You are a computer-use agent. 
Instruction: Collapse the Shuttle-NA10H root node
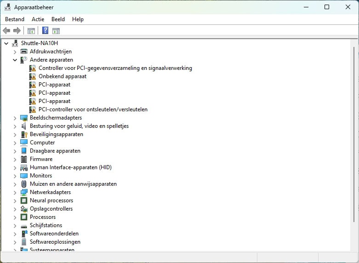click(x=6, y=43)
